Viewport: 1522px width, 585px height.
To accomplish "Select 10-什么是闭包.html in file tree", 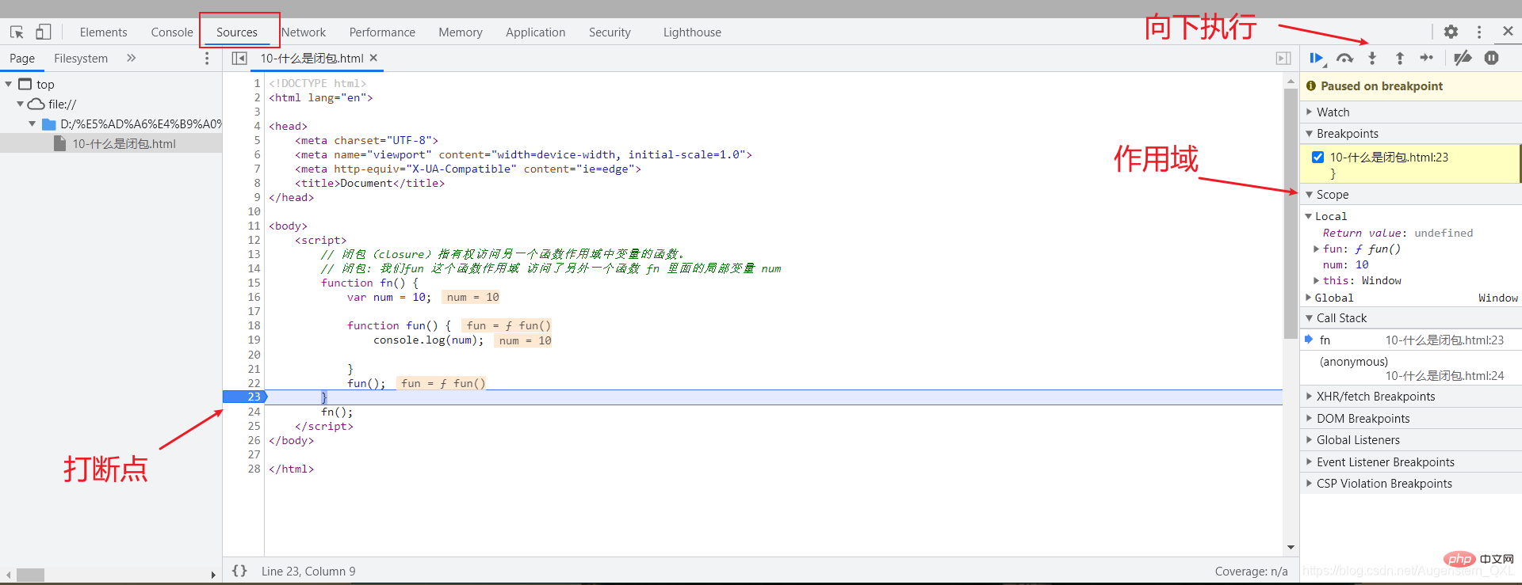I will [111, 143].
